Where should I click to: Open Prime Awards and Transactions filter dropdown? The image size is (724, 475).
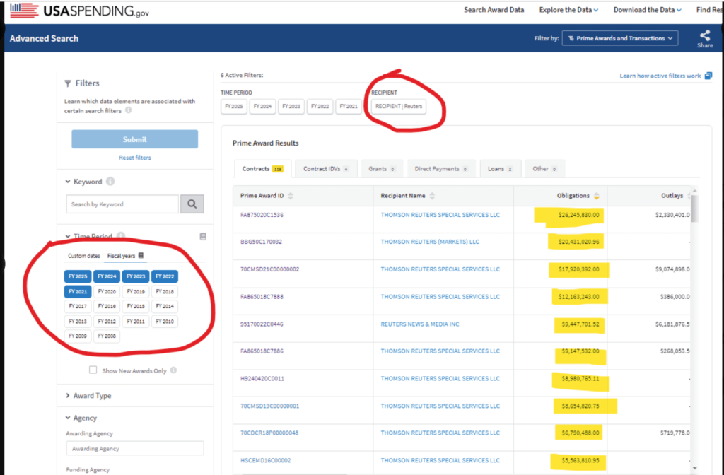click(620, 38)
